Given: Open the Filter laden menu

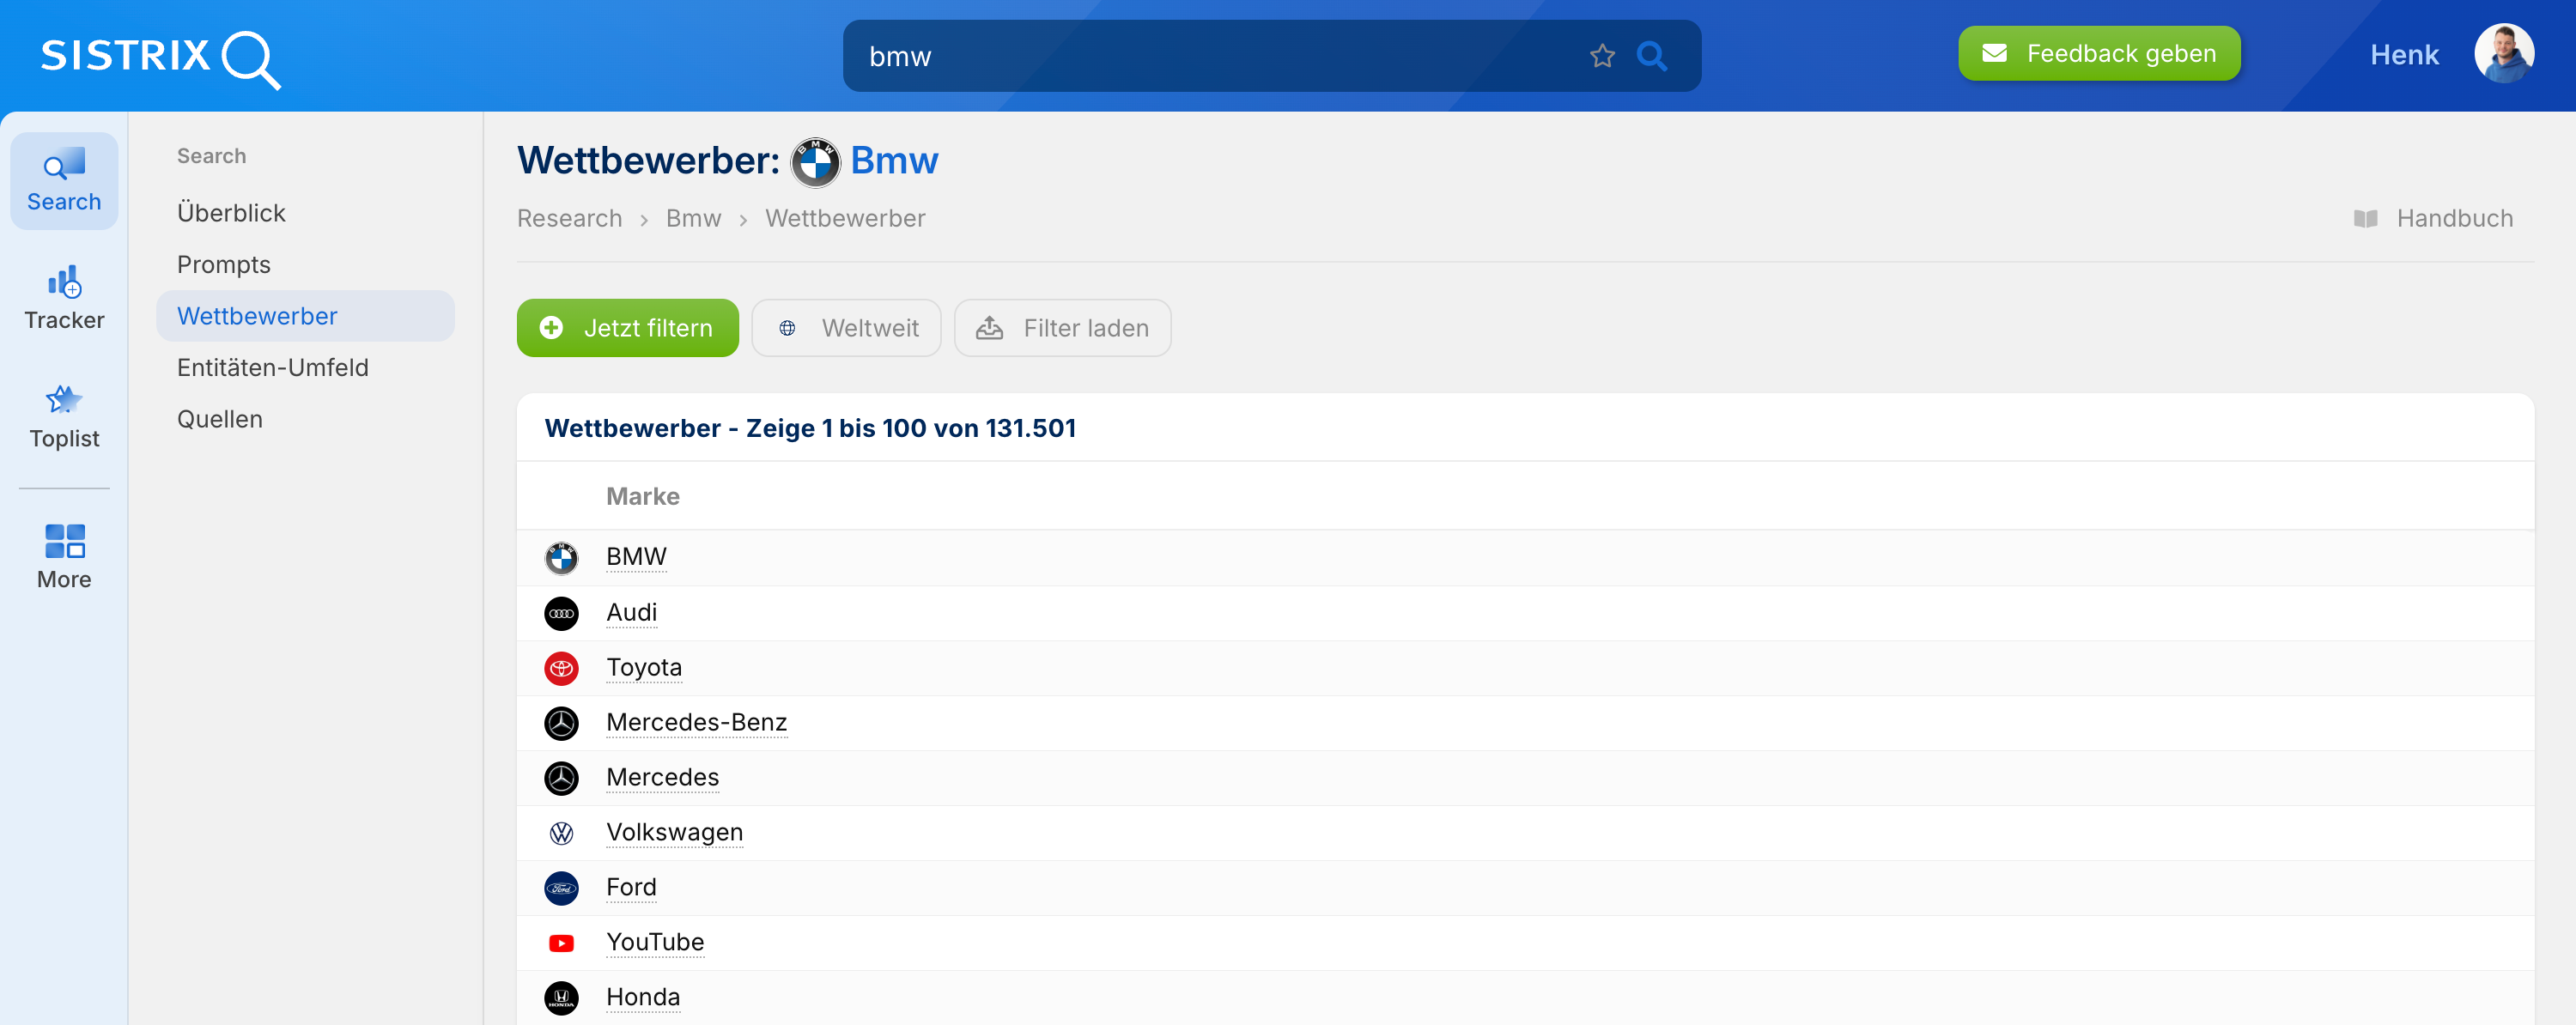Looking at the screenshot, I should coord(1062,328).
